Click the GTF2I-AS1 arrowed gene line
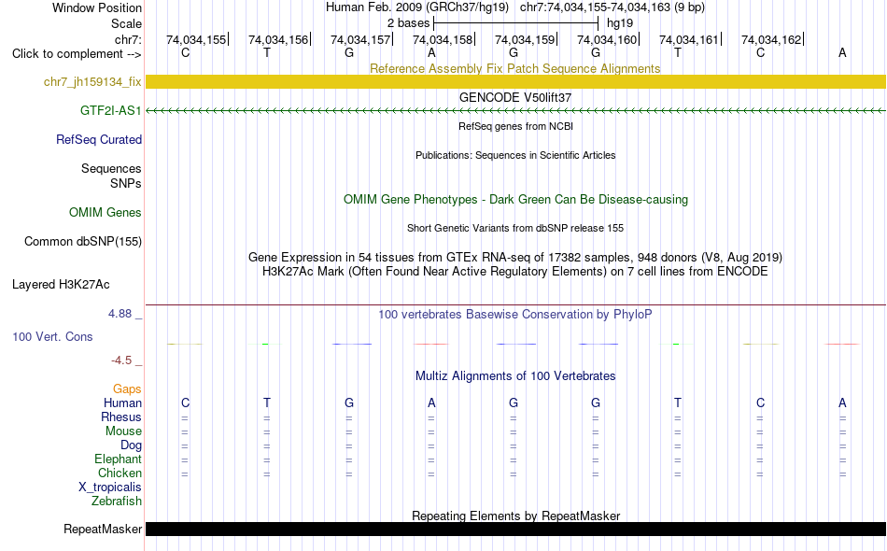Screen dimensions: 887x551 point(516,111)
